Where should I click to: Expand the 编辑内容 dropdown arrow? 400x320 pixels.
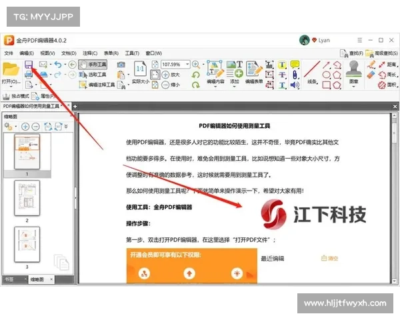click(215, 87)
